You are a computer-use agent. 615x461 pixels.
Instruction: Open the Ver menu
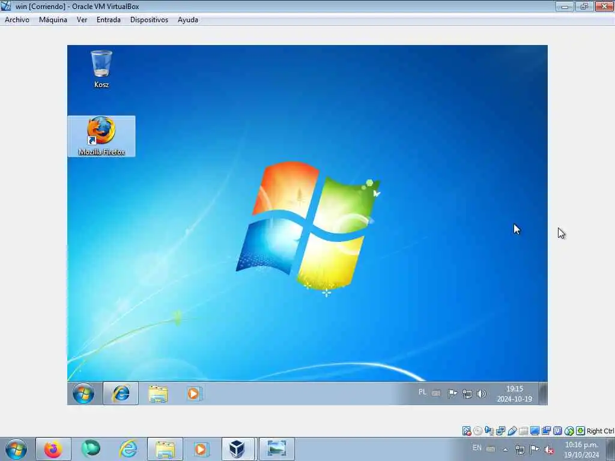coord(82,20)
